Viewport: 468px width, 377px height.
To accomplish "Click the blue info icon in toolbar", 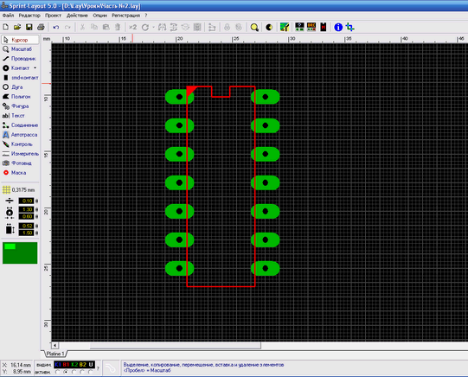I will 338,27.
